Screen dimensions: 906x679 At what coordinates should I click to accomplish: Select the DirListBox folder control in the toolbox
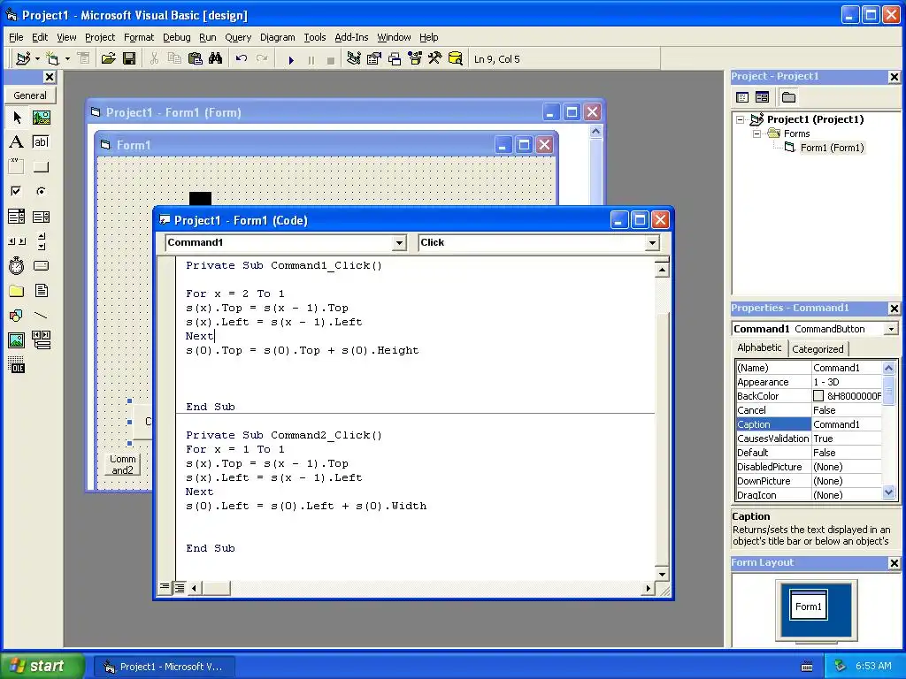(17, 290)
